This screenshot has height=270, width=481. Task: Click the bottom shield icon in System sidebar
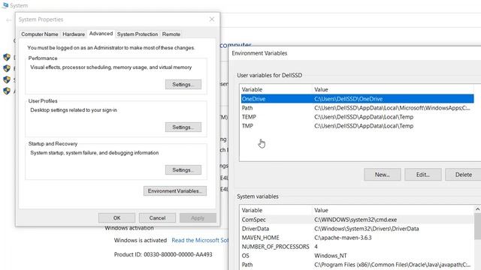pos(7,91)
